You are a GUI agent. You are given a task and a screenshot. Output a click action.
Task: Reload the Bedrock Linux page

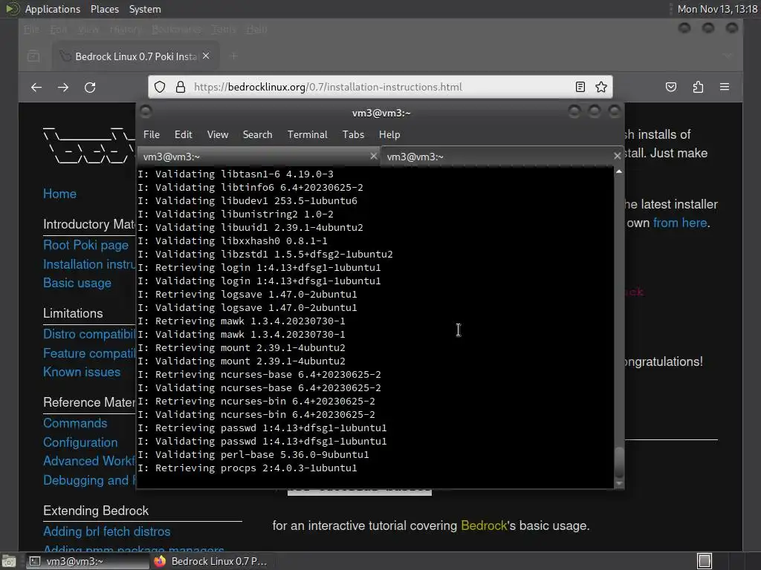90,88
